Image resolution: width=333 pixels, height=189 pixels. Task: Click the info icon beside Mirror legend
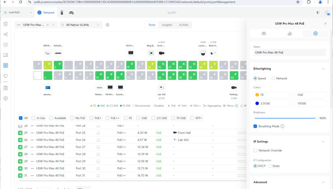236,106
